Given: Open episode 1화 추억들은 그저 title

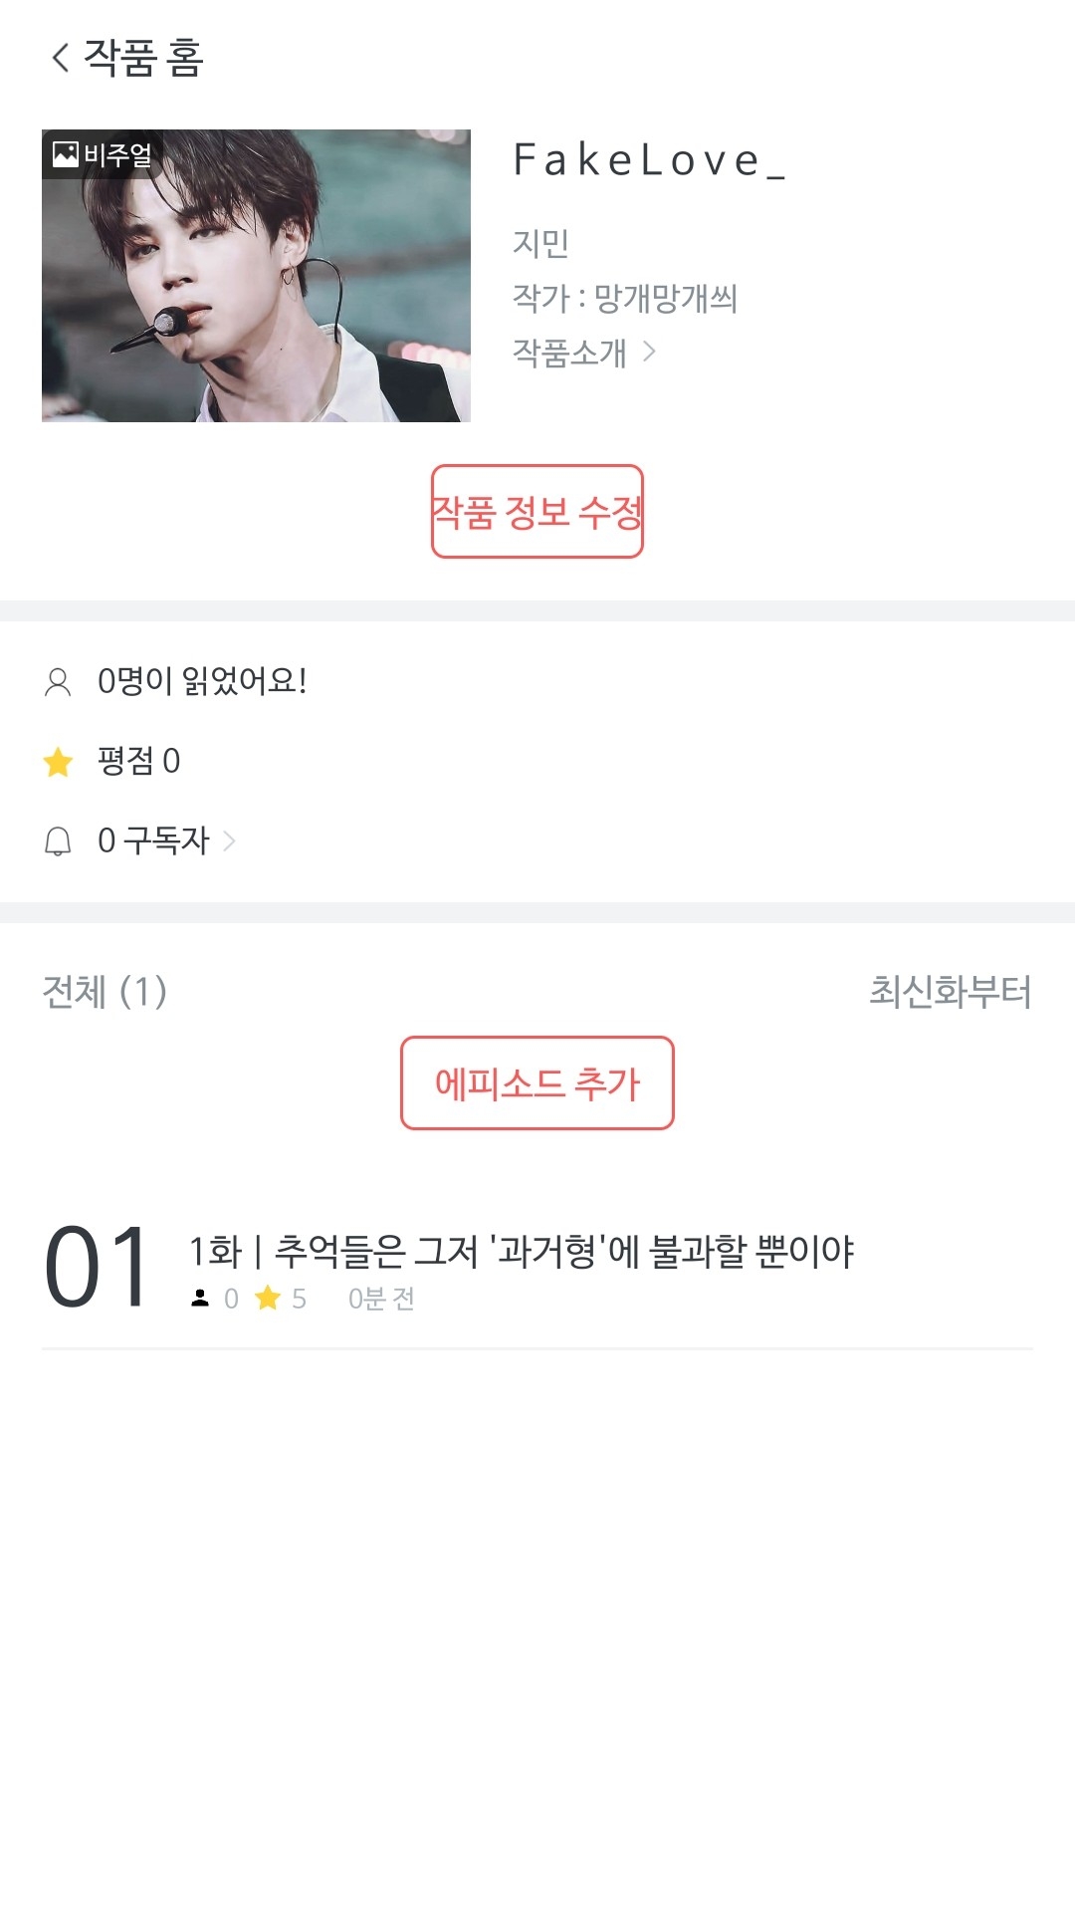Looking at the screenshot, I should (x=521, y=1252).
